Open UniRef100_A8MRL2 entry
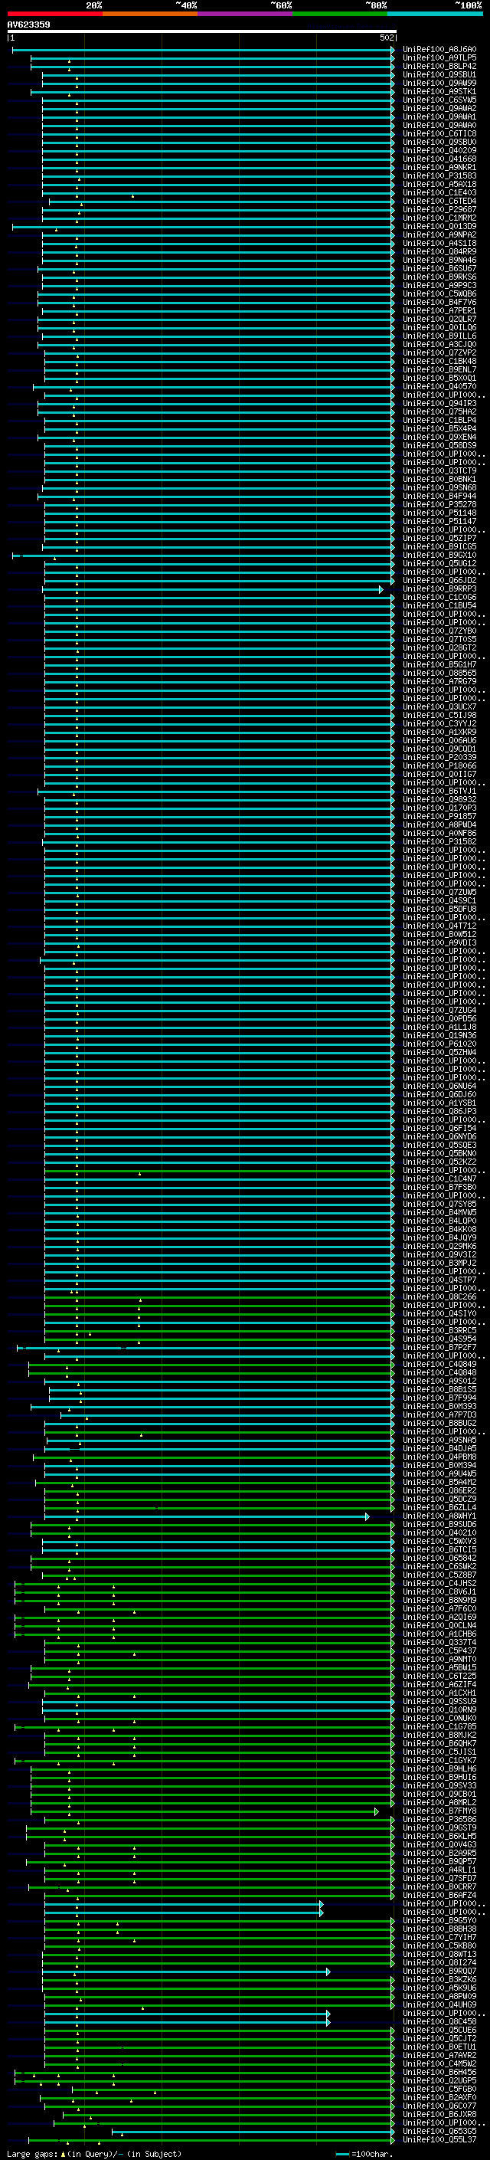 click(x=439, y=1803)
